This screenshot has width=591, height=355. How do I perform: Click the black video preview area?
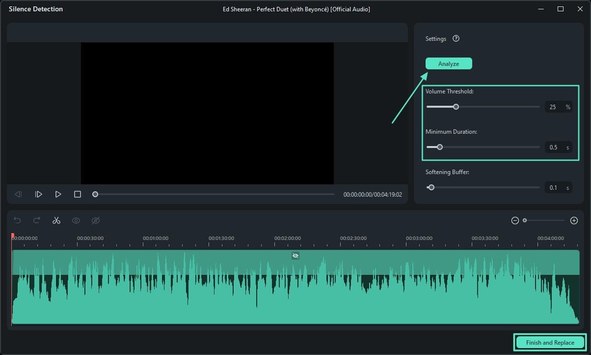pyautogui.click(x=207, y=113)
